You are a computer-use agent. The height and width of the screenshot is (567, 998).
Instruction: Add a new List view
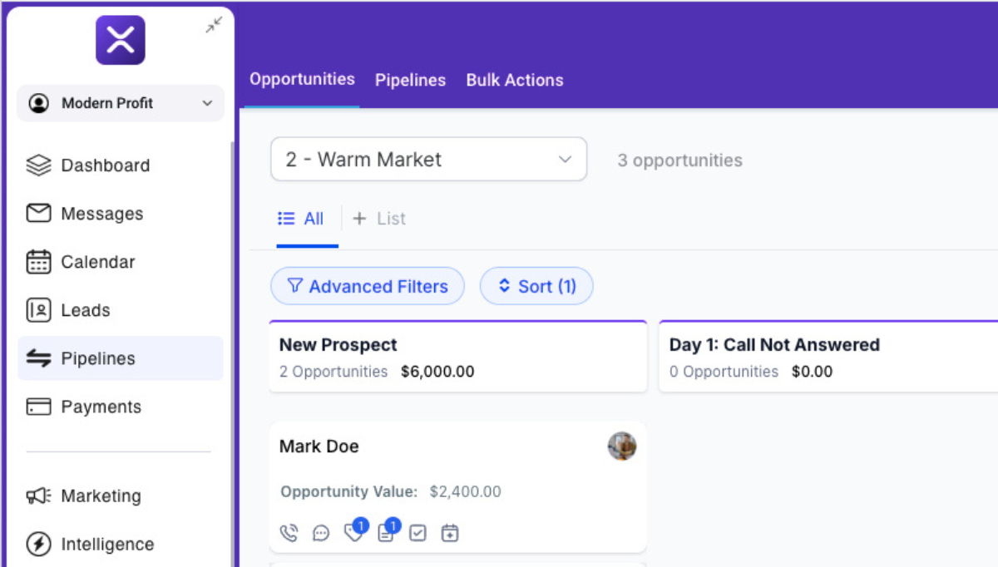tap(380, 219)
